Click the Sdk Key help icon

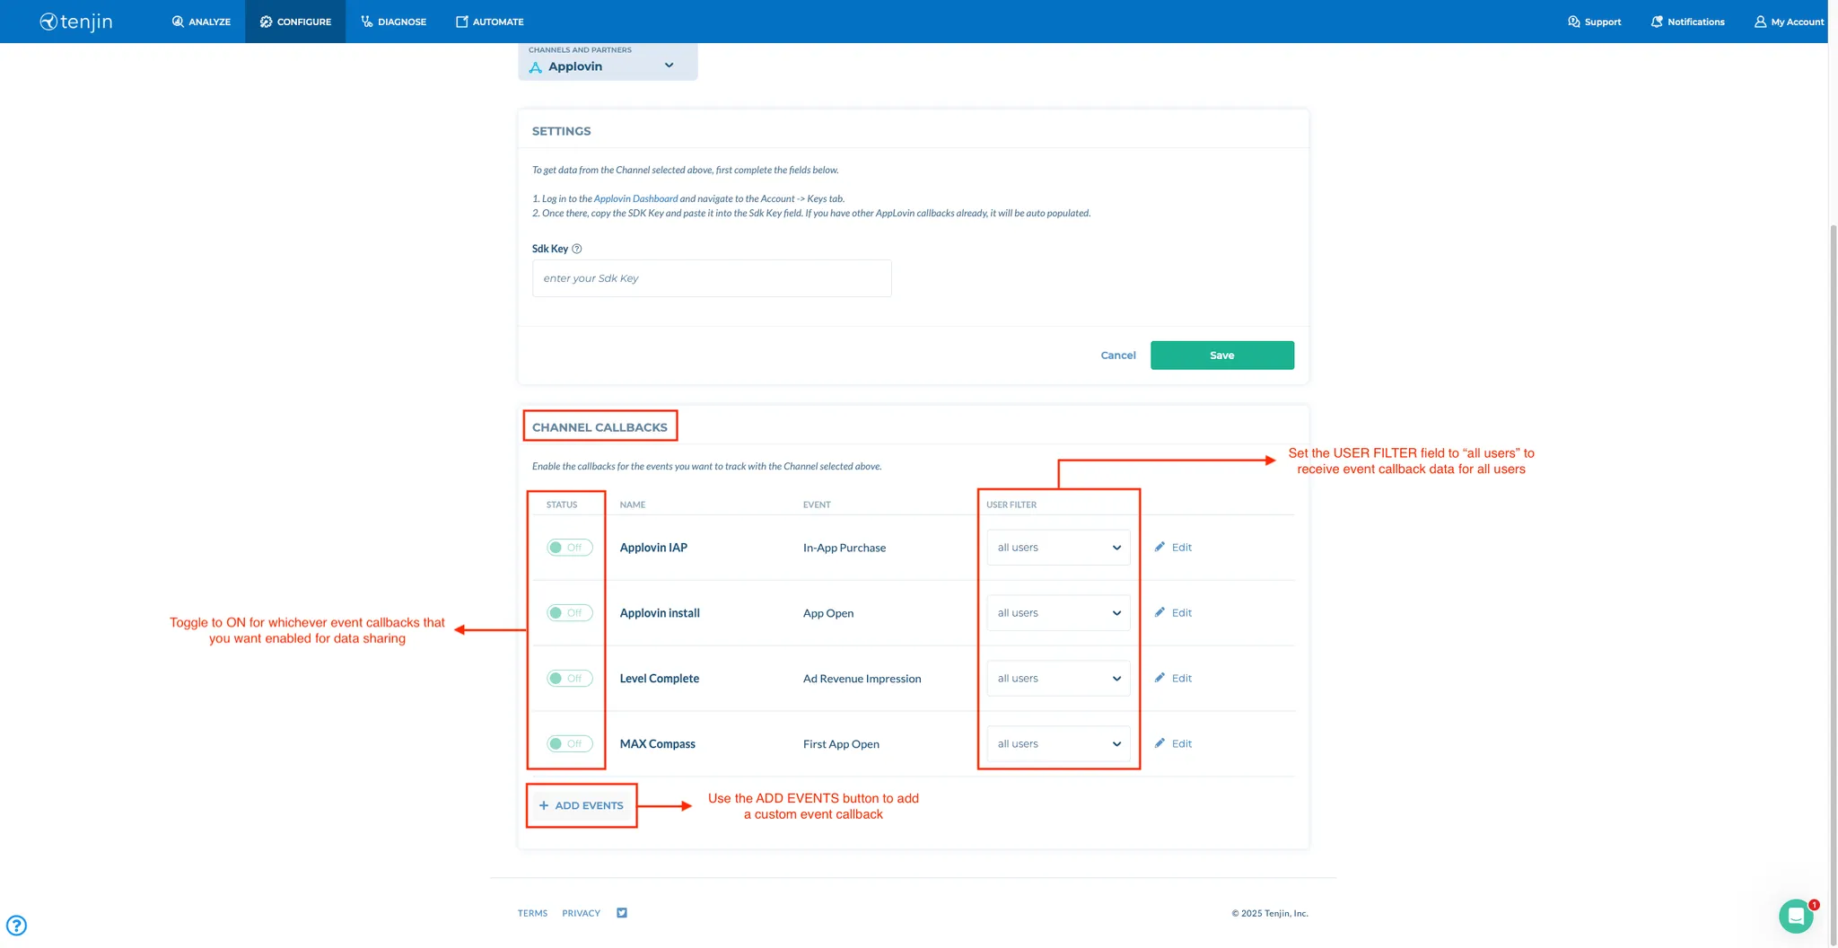[x=577, y=249]
